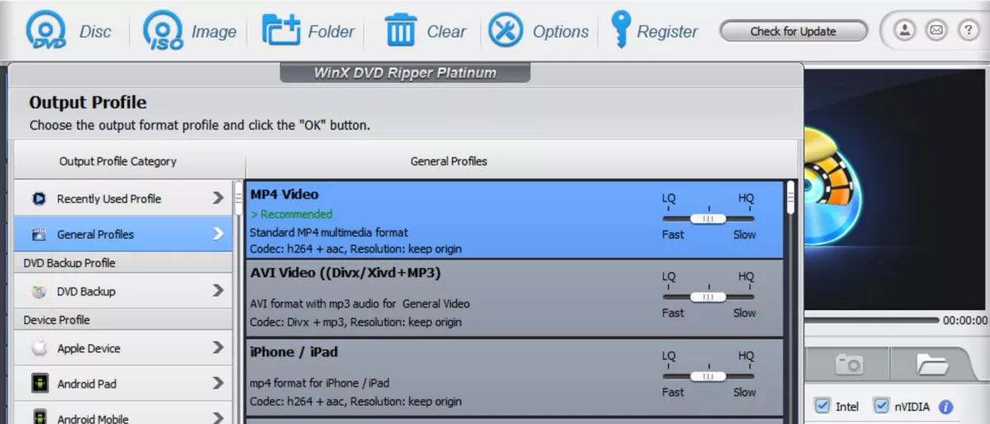Click the user account icon
The height and width of the screenshot is (424, 990).
905,31
